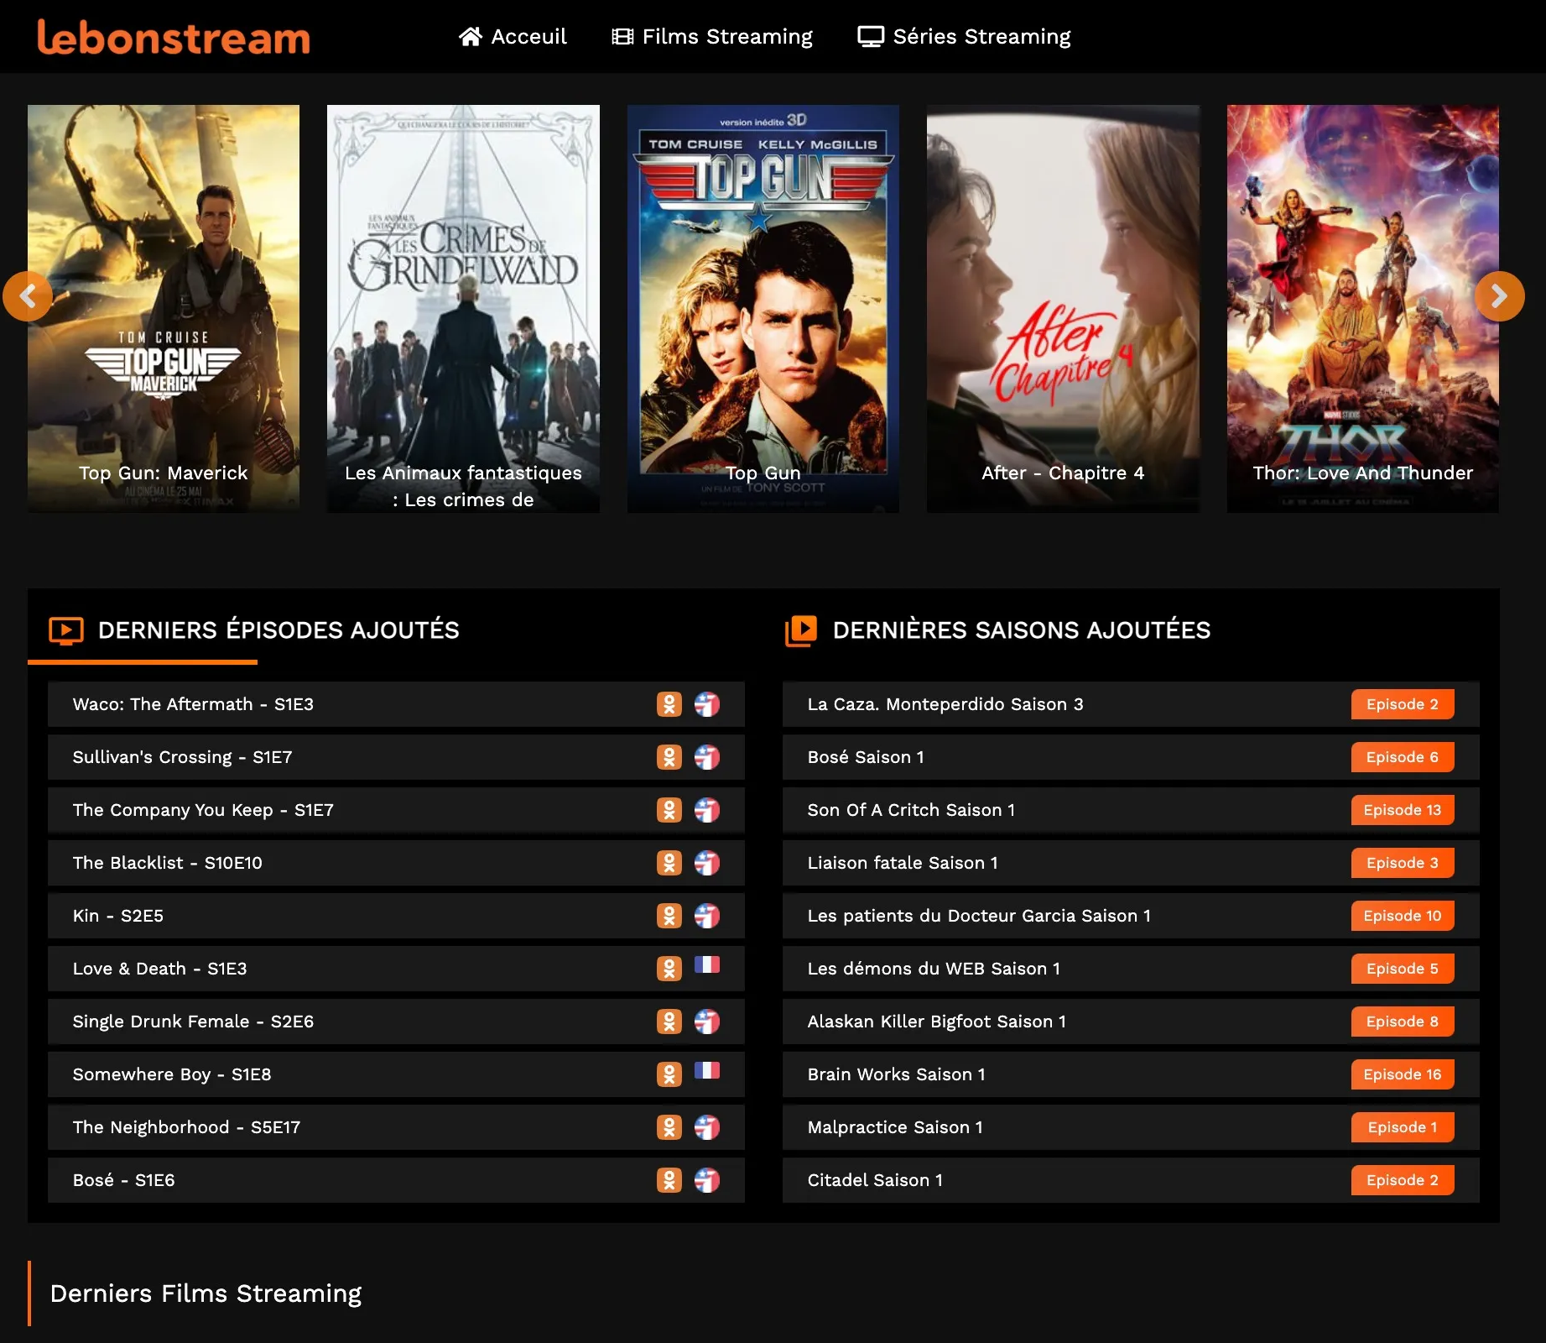The image size is (1546, 1343).
Task: Click OK.ru icon for Kin S2E5
Action: click(669, 916)
